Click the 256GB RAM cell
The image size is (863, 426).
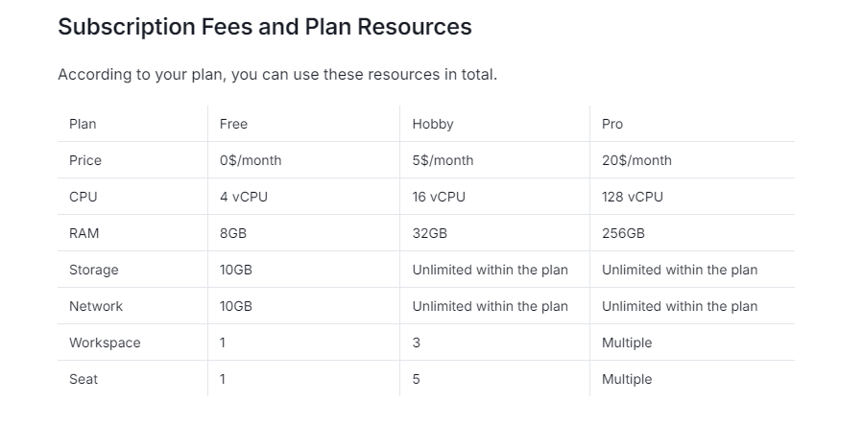point(623,233)
